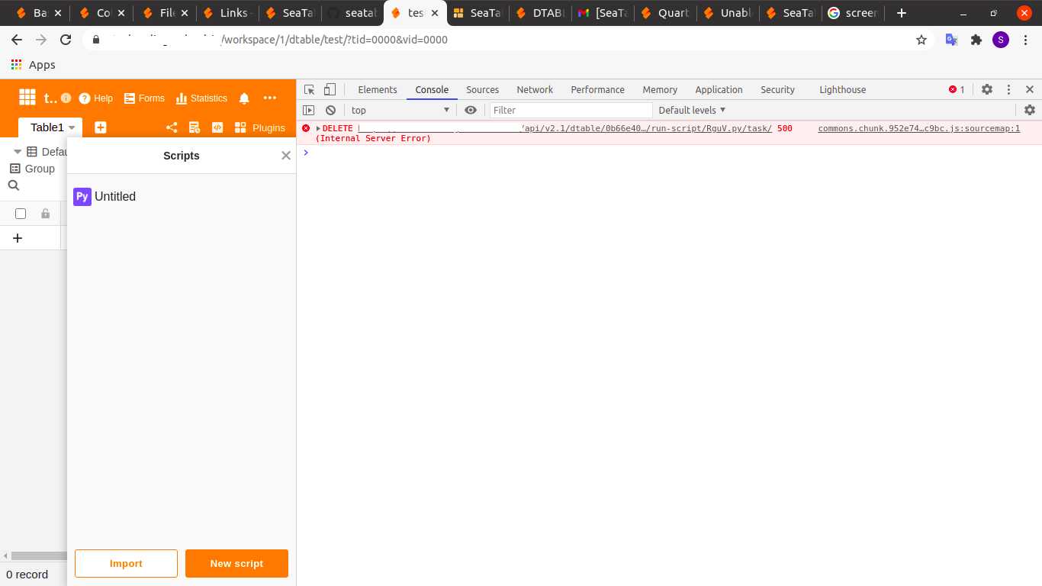Click the New script button
This screenshot has width=1042, height=586.
(236, 563)
